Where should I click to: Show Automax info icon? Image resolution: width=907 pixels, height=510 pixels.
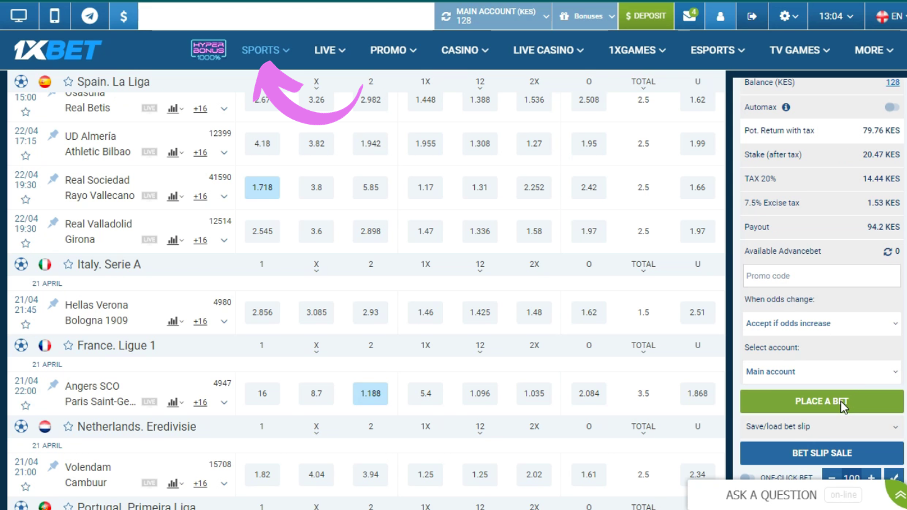pyautogui.click(x=786, y=107)
